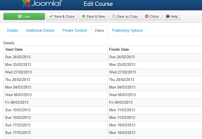Open the Help button
This screenshot has height=139, width=202.
pyautogui.click(x=172, y=17)
